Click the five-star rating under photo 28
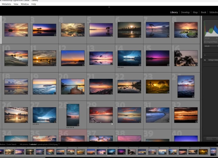Image resolution: width=218 pixels, height=158 pixels. click(70, 127)
